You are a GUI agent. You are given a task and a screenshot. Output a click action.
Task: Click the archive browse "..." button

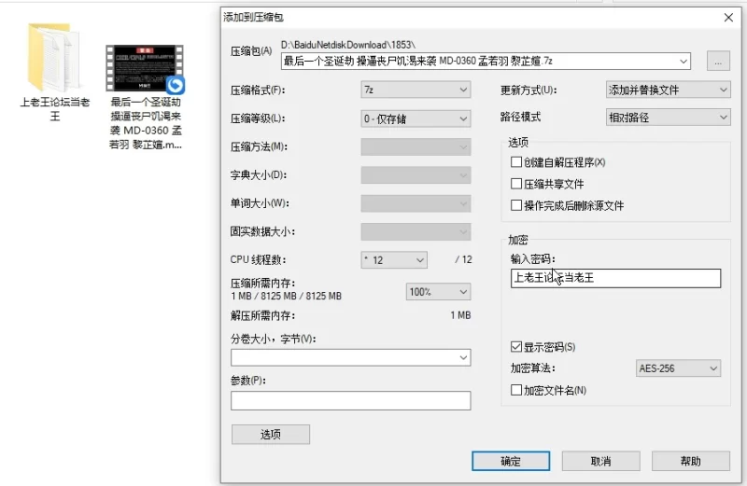tap(718, 61)
